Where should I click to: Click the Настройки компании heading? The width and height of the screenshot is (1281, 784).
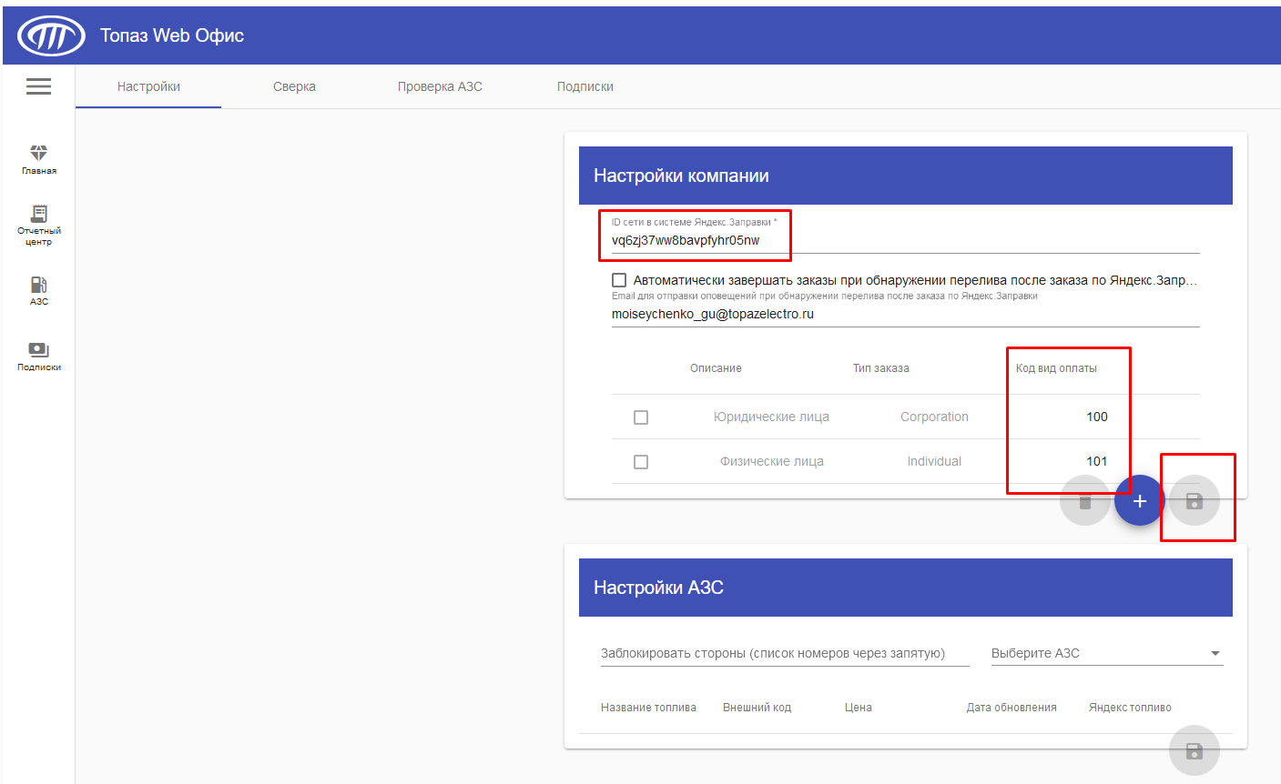point(681,176)
